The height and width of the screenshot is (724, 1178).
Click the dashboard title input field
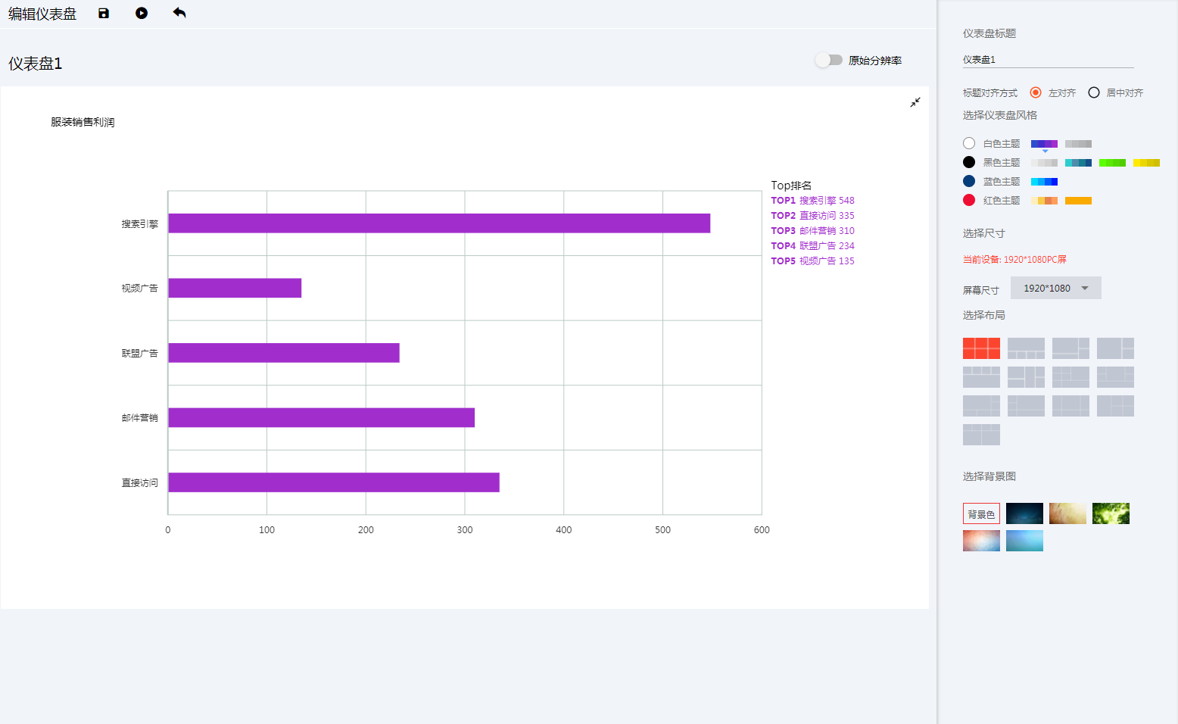pos(1048,60)
